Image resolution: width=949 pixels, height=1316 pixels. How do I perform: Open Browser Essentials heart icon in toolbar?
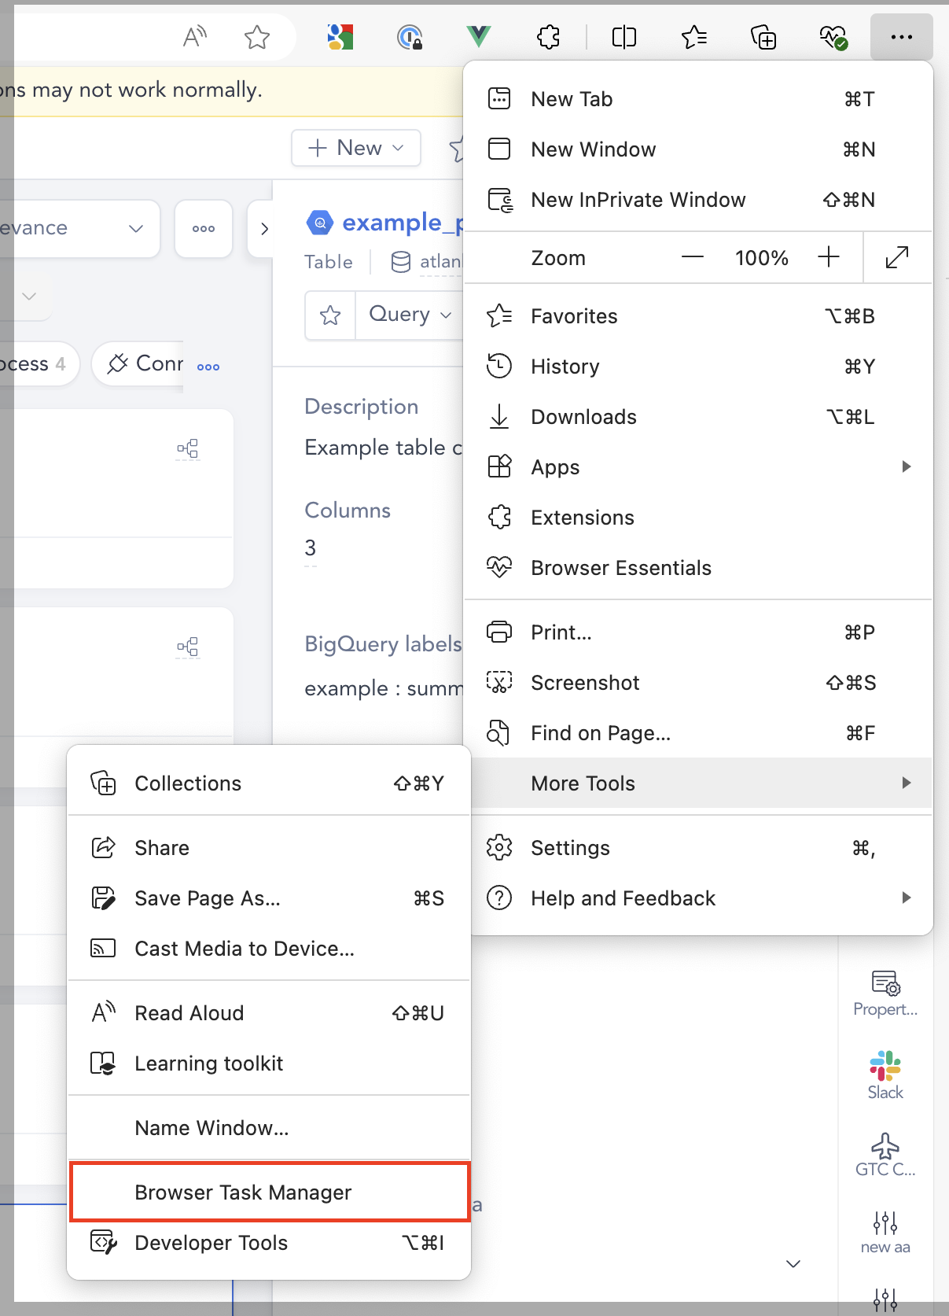[x=833, y=37]
